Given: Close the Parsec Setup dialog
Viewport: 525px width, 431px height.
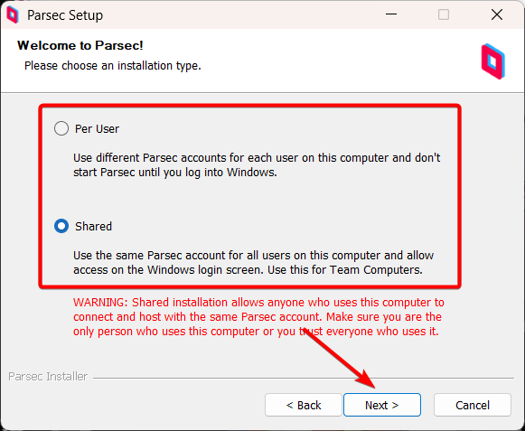Looking at the screenshot, I should pyautogui.click(x=497, y=14).
